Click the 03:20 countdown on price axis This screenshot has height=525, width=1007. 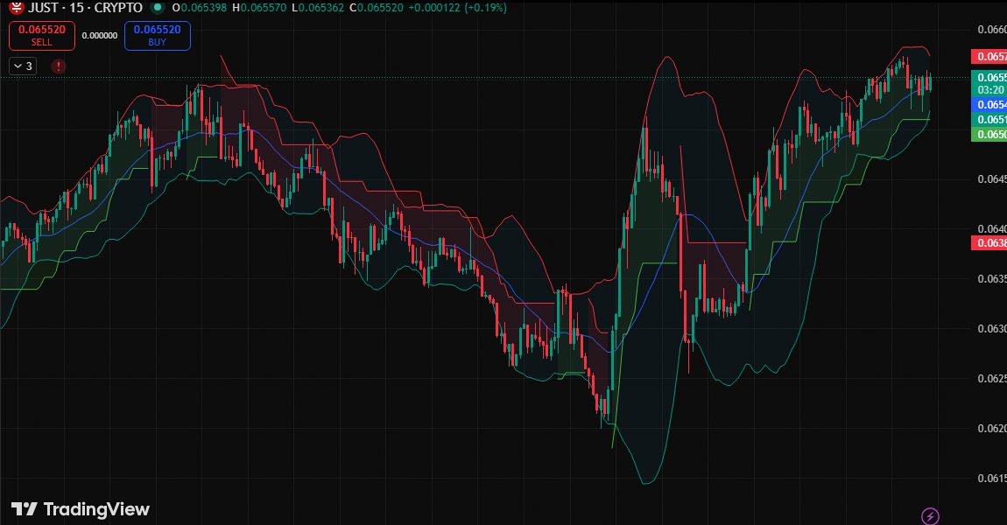(989, 90)
